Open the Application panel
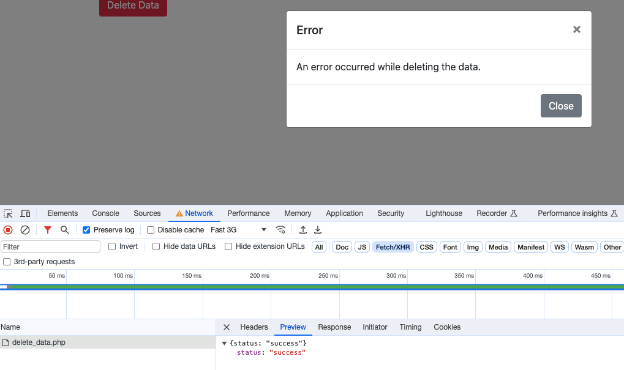Screen dimensions: 624x370 (x=344, y=213)
